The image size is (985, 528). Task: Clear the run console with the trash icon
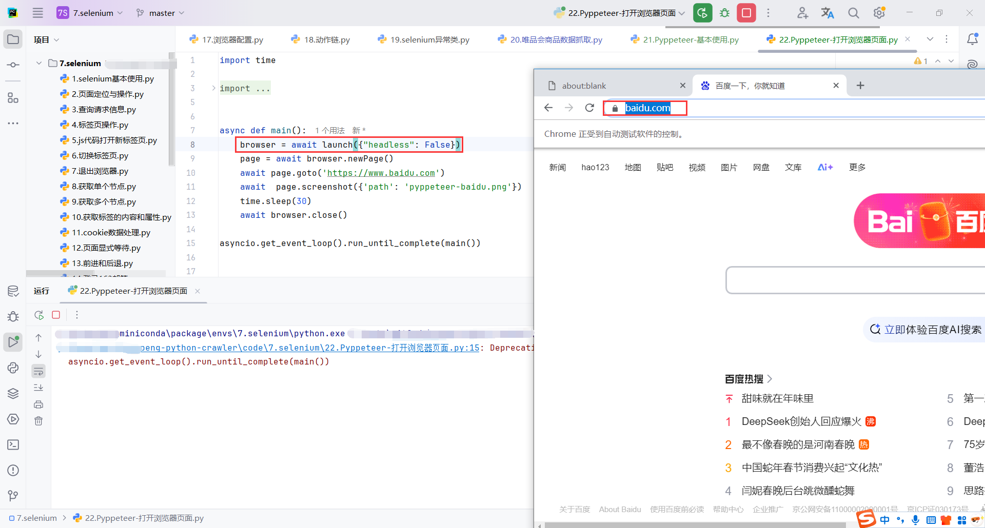tap(38, 421)
